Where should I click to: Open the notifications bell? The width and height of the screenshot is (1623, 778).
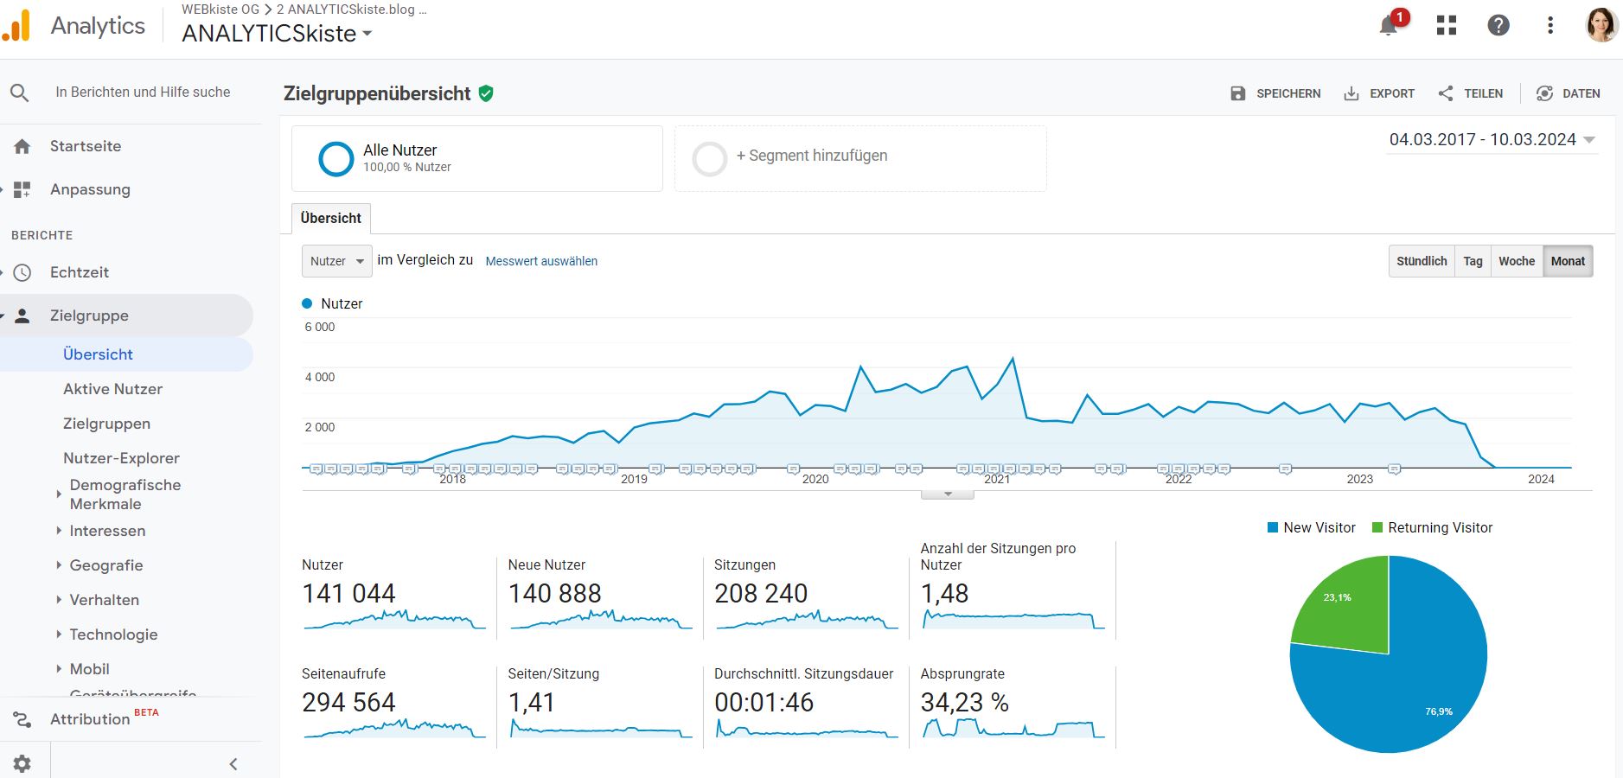click(x=1388, y=25)
